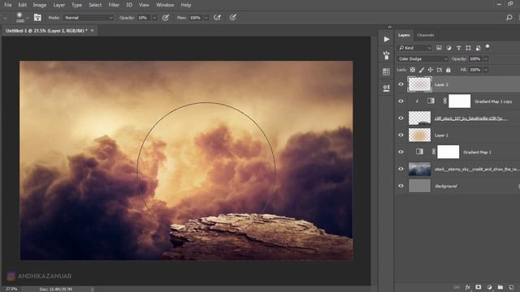Select Gradient Map 1 copy mask thumbnail

coord(459,101)
